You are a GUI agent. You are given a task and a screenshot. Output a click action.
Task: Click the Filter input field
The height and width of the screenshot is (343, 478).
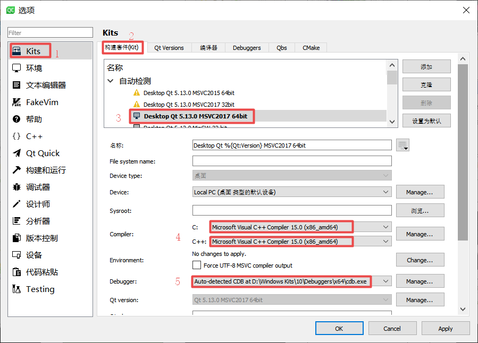(x=50, y=32)
